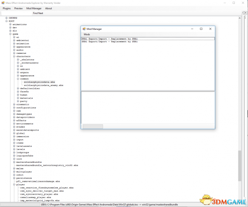Screen dimensions: 248x207
Task: Click the search input field beside Find Next
Action: 17,13
